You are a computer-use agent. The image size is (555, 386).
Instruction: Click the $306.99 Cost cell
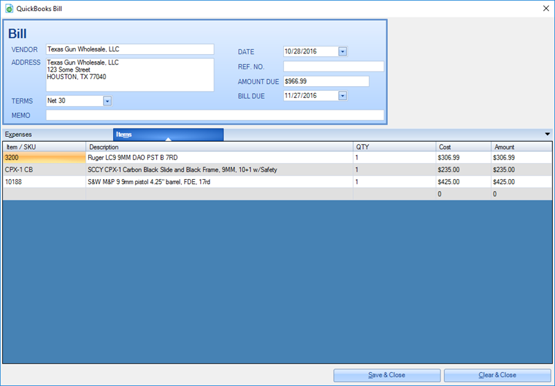463,158
